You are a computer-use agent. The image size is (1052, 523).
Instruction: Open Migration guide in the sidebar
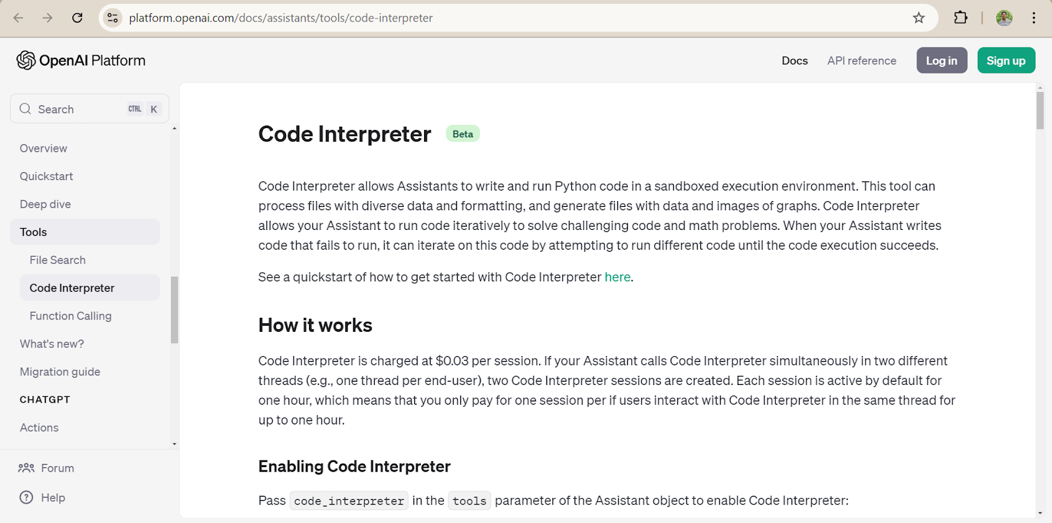click(60, 372)
